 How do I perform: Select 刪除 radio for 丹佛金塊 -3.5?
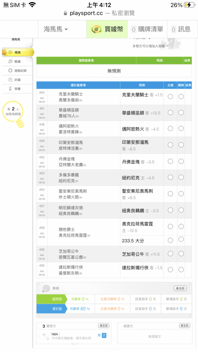(x=181, y=162)
